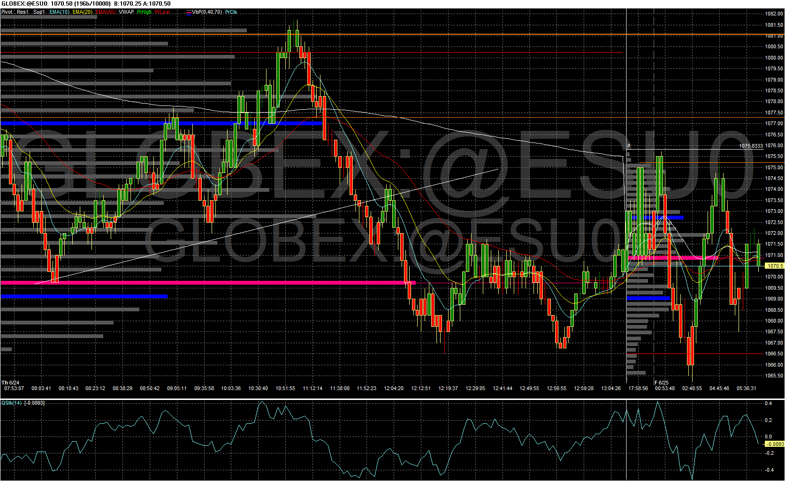Select the Pivot indicator label in legend
This screenshot has width=785, height=482.
tap(7, 12)
